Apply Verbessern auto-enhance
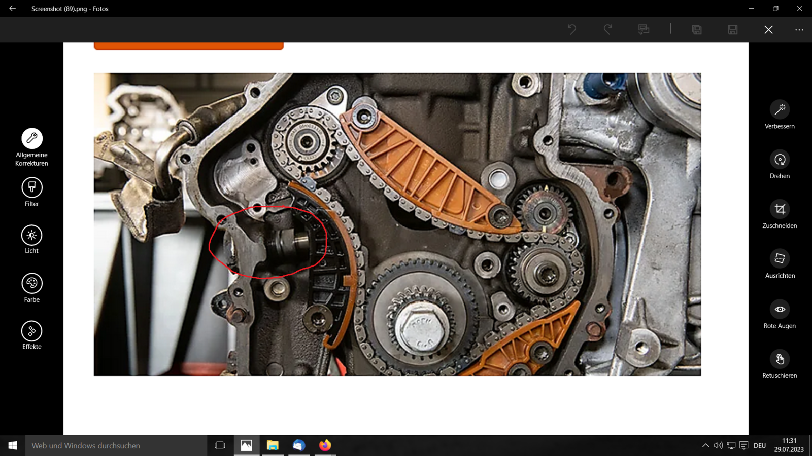Image resolution: width=812 pixels, height=456 pixels. [780, 115]
